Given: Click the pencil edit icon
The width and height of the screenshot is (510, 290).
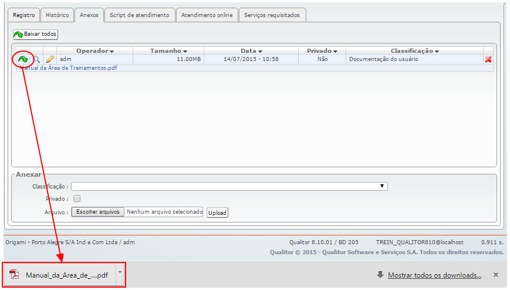Looking at the screenshot, I should point(50,59).
